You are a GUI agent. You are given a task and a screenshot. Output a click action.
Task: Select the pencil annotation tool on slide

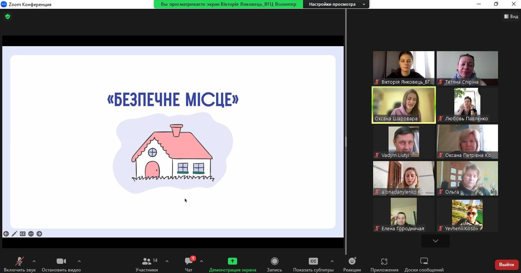[15, 234]
